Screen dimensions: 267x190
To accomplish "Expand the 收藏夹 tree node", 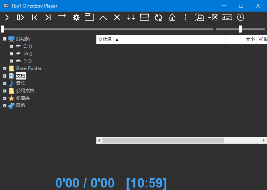I will tap(4, 99).
